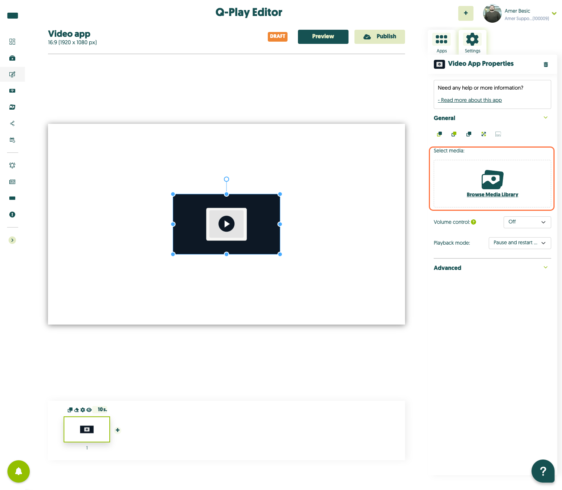Click the top-left Q-Play logo block
Viewport: 562px width, 490px height.
pyautogui.click(x=13, y=16)
